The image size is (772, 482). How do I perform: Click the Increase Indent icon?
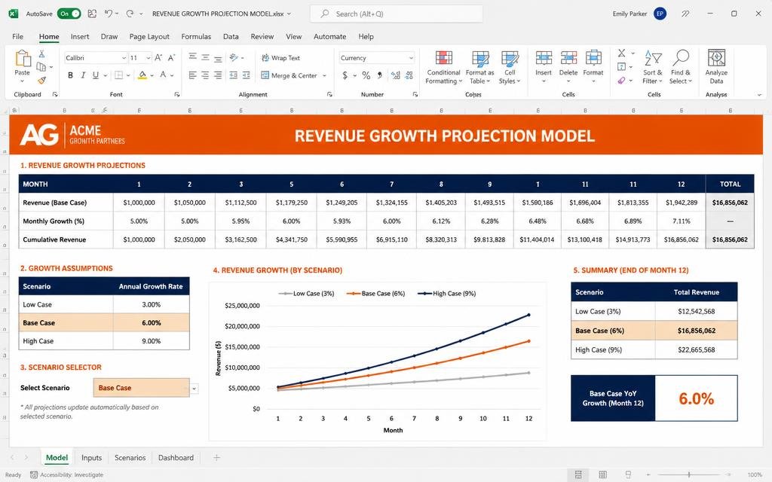[x=247, y=75]
